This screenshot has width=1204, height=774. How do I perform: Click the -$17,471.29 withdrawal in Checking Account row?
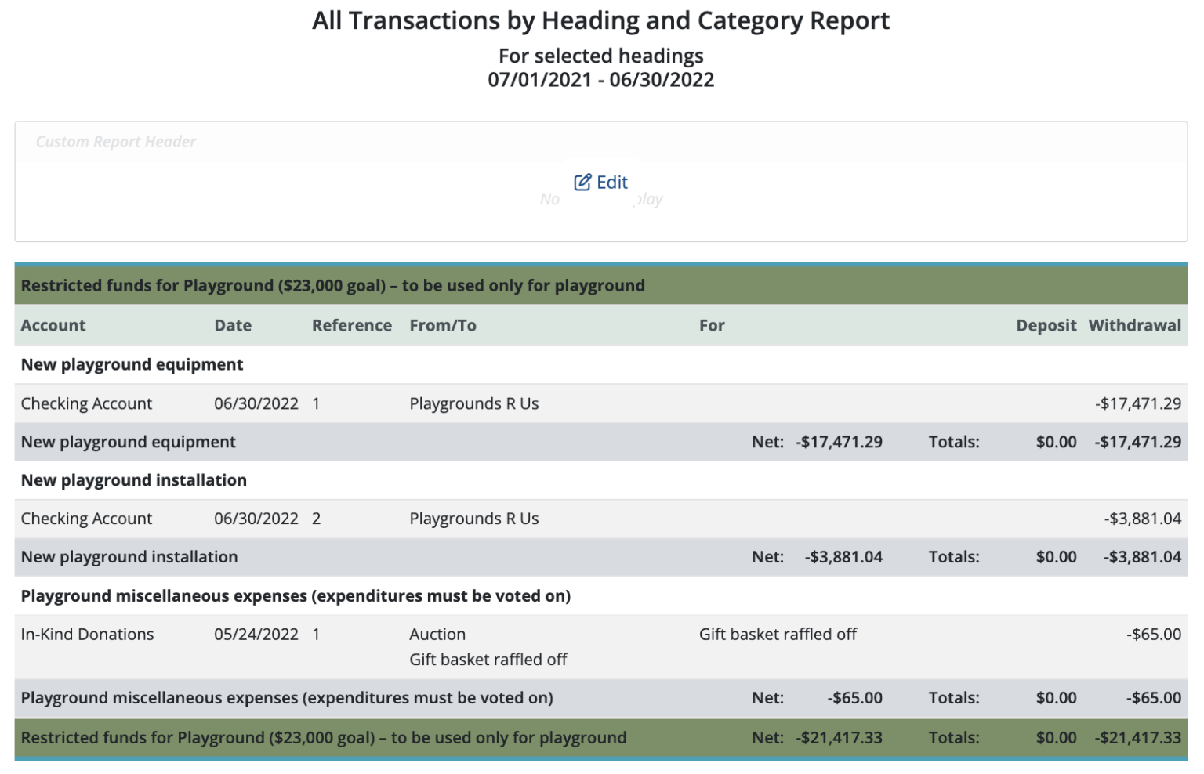pos(1137,403)
